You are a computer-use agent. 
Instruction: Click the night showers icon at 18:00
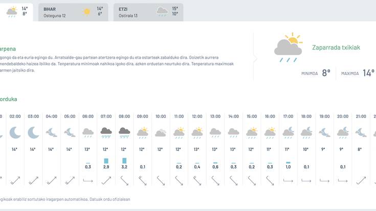click(x=306, y=133)
